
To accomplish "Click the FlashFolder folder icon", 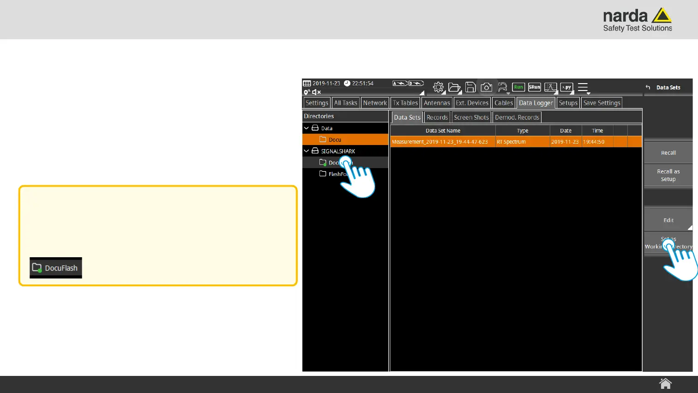I will point(323,174).
